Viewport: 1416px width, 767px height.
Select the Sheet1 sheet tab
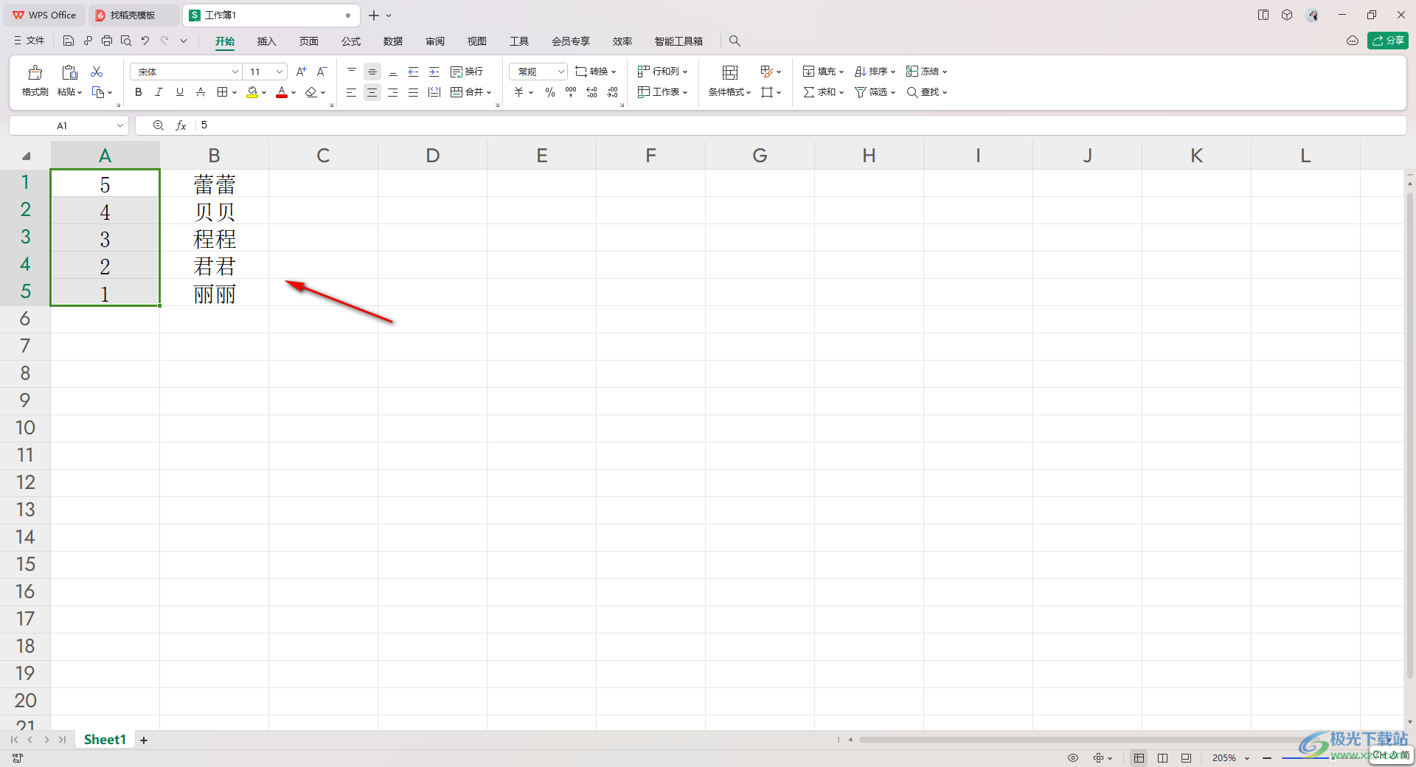click(x=105, y=739)
